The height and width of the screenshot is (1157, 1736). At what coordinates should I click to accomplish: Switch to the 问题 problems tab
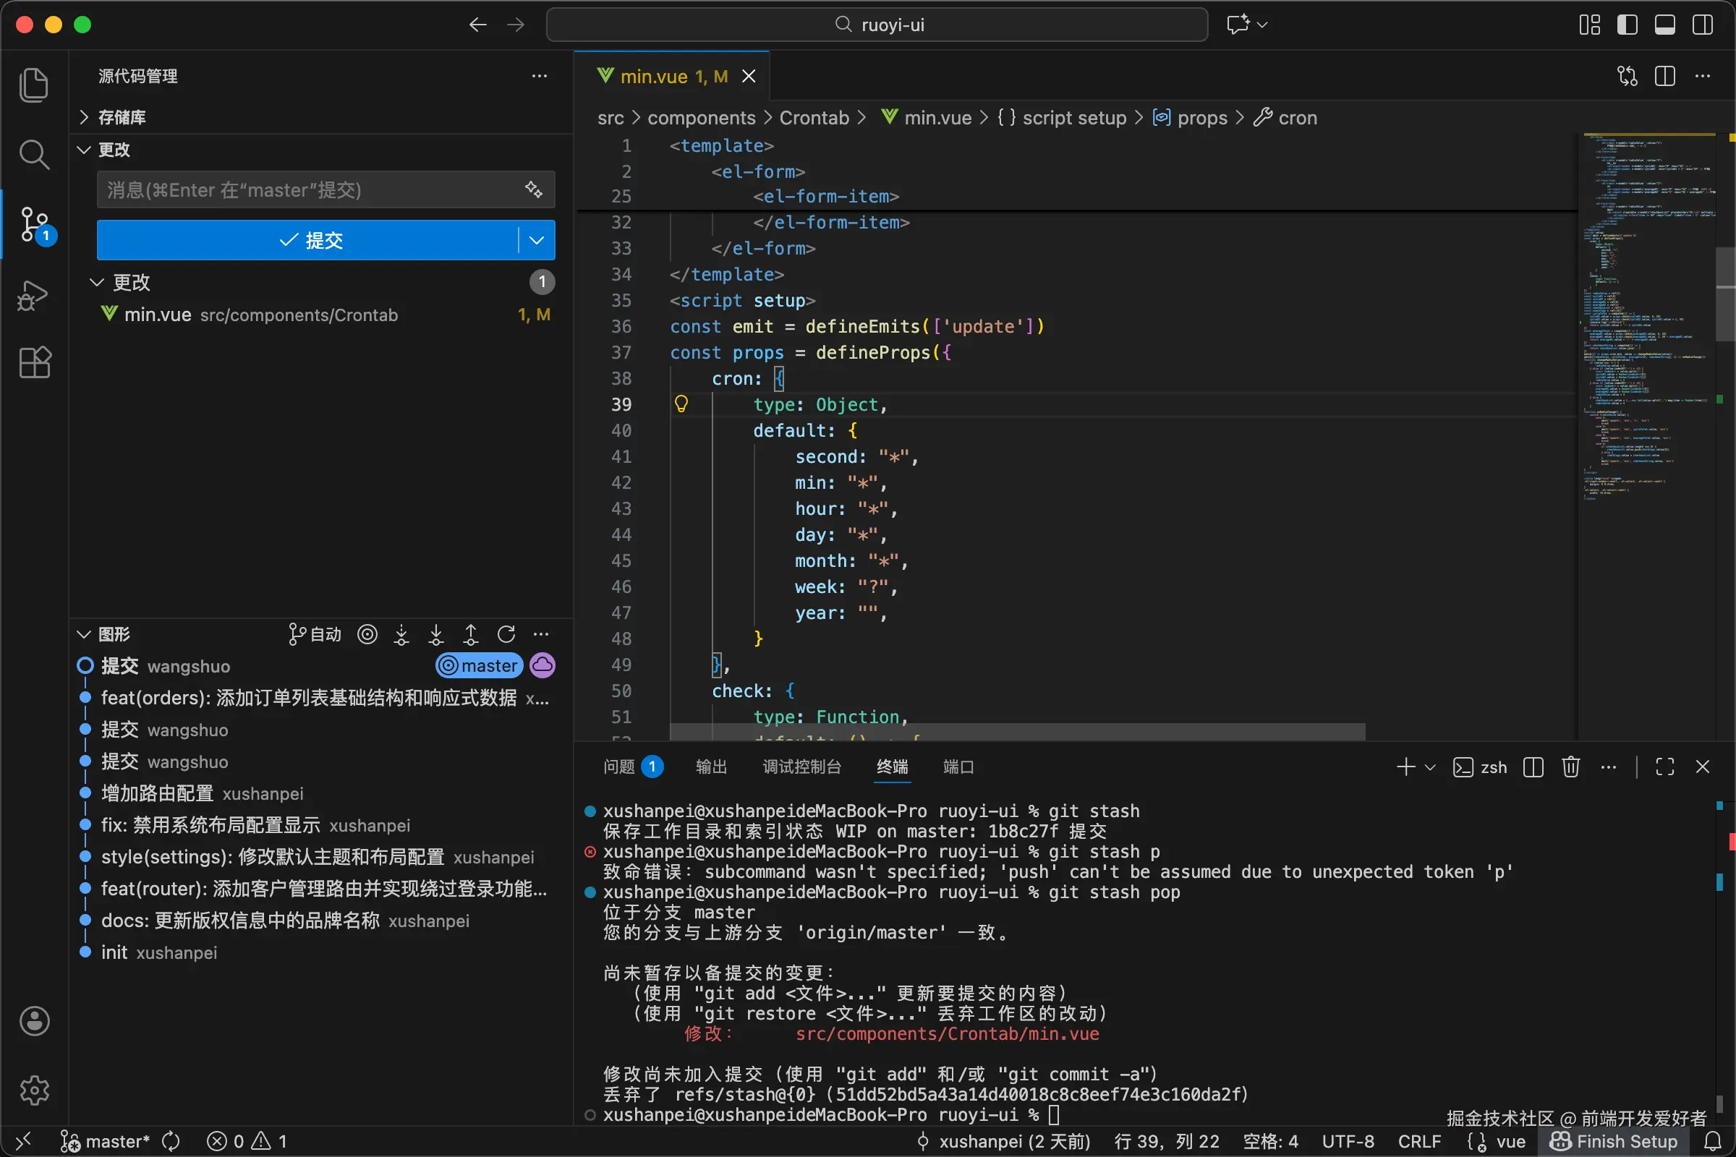click(x=618, y=767)
